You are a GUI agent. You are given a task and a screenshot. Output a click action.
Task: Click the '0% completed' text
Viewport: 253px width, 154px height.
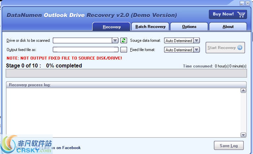[64, 65]
